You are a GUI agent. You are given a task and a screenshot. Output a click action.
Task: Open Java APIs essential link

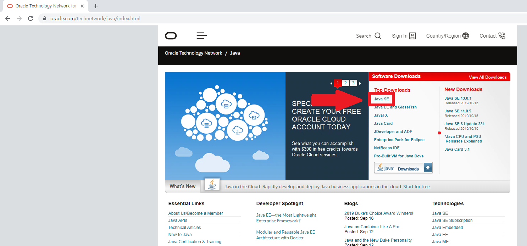click(178, 220)
